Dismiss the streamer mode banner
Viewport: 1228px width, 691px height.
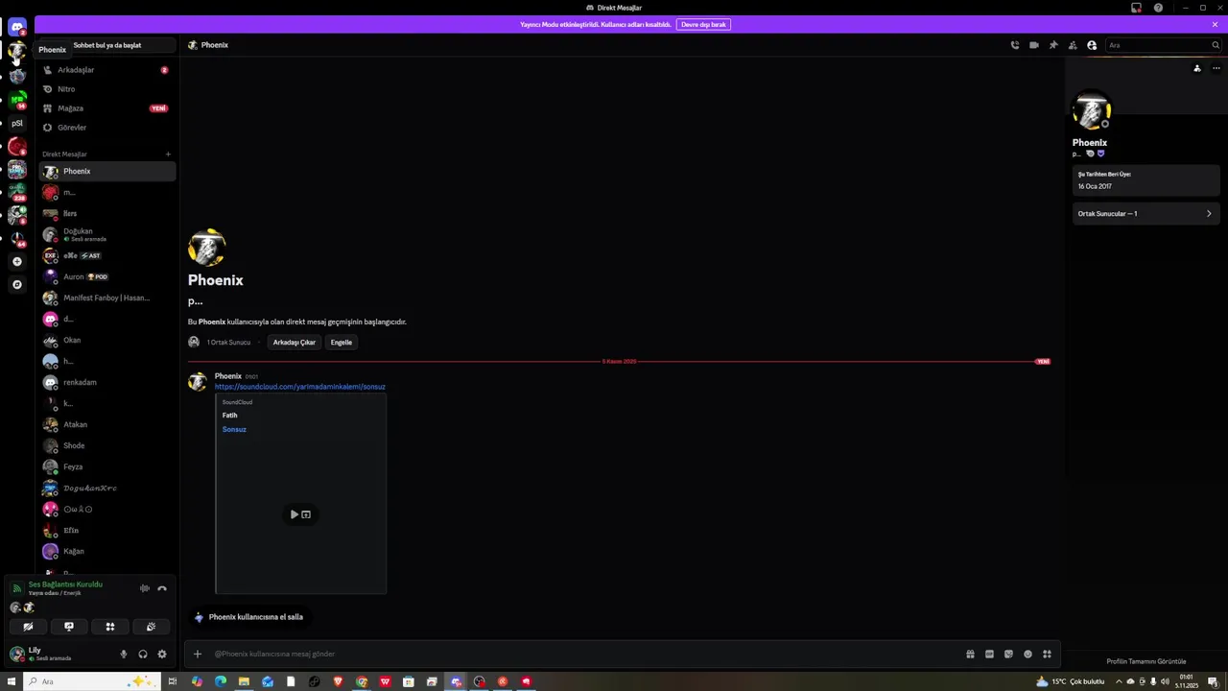coord(1215,24)
